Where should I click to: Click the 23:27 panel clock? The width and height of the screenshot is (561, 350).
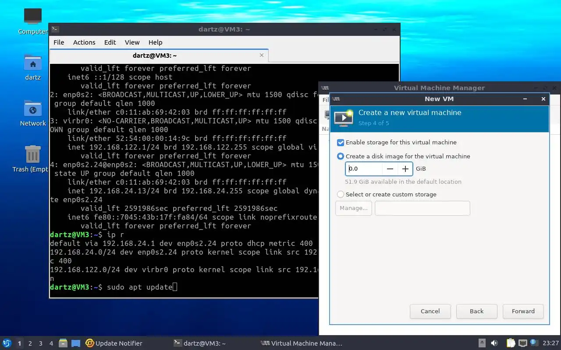550,343
